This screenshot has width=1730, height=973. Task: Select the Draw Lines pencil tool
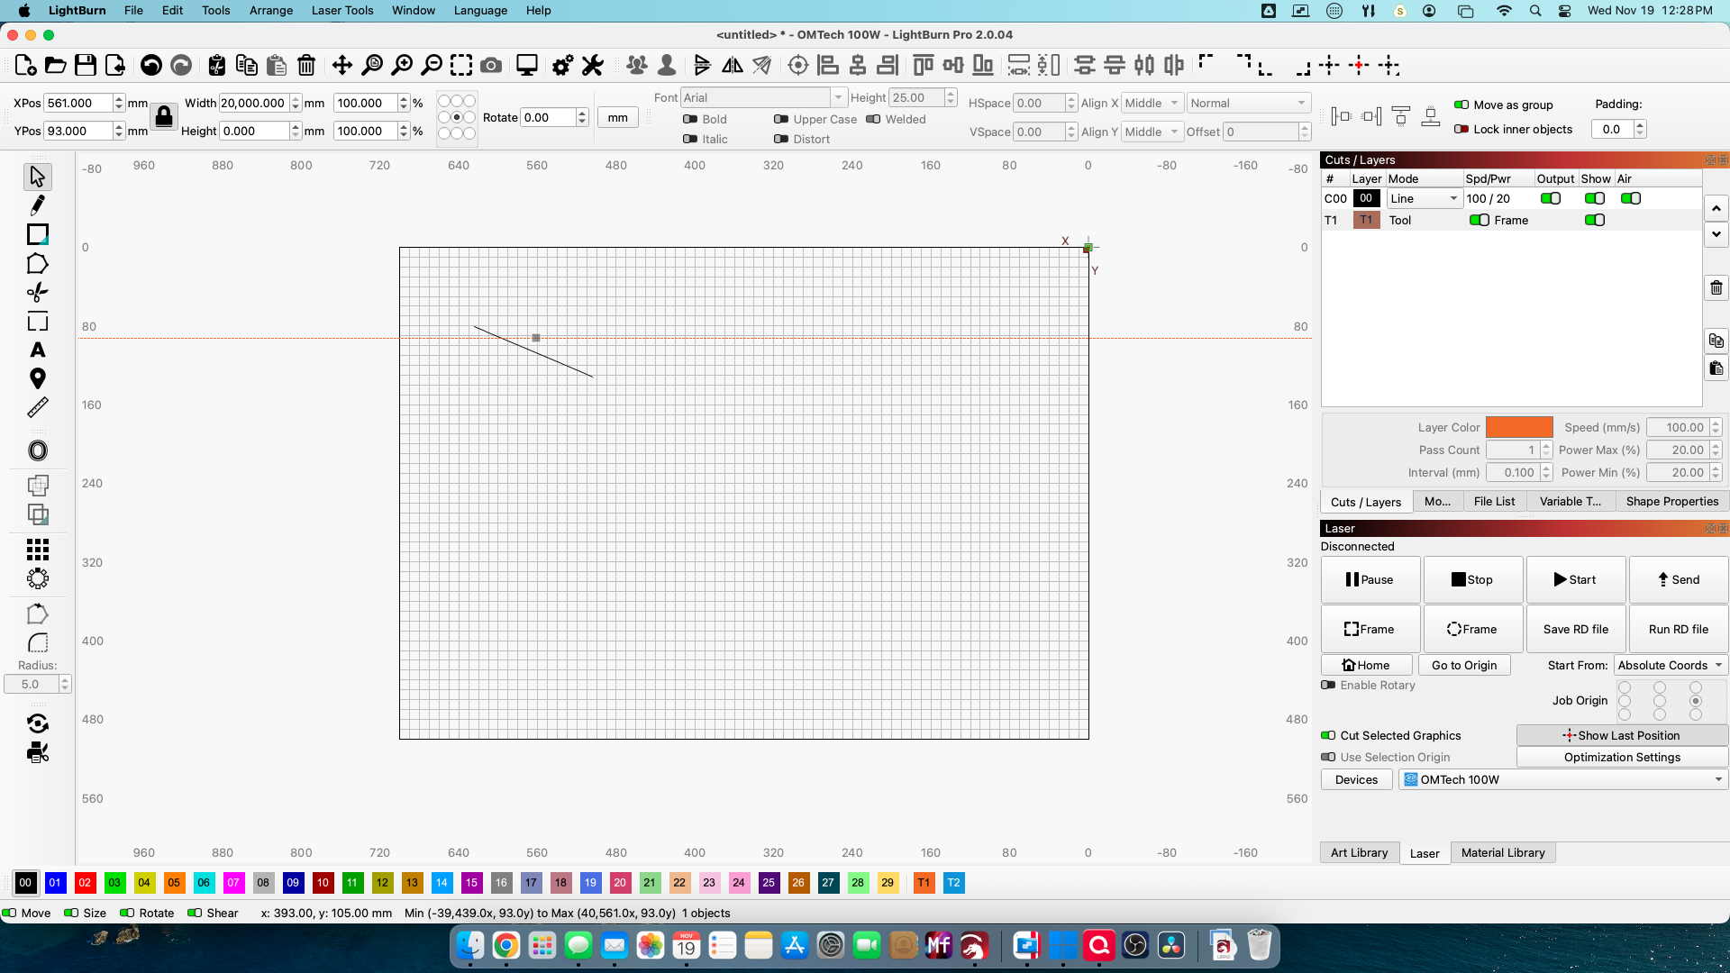pos(37,205)
